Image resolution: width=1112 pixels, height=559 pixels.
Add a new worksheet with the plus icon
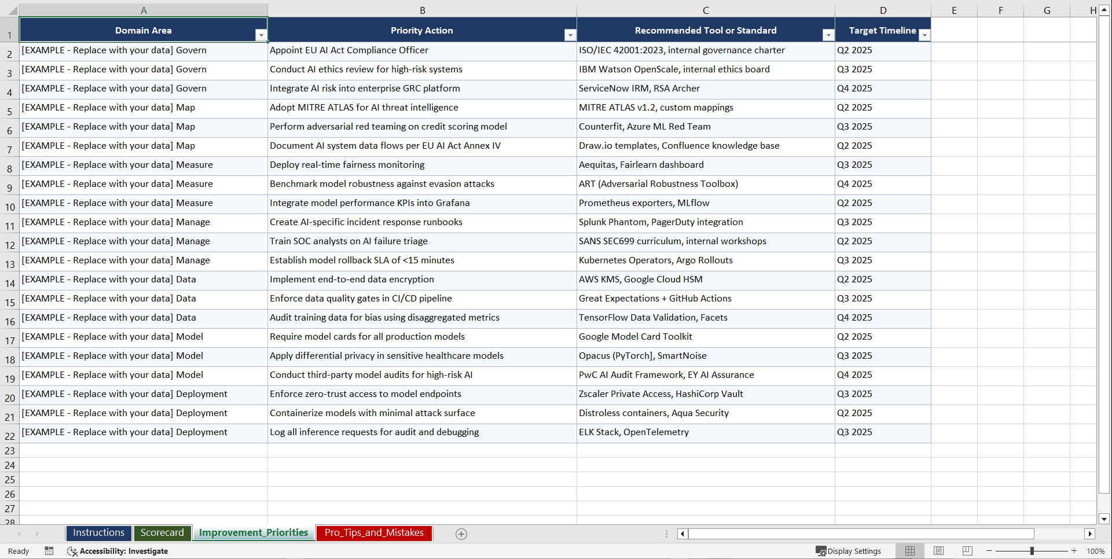click(461, 534)
